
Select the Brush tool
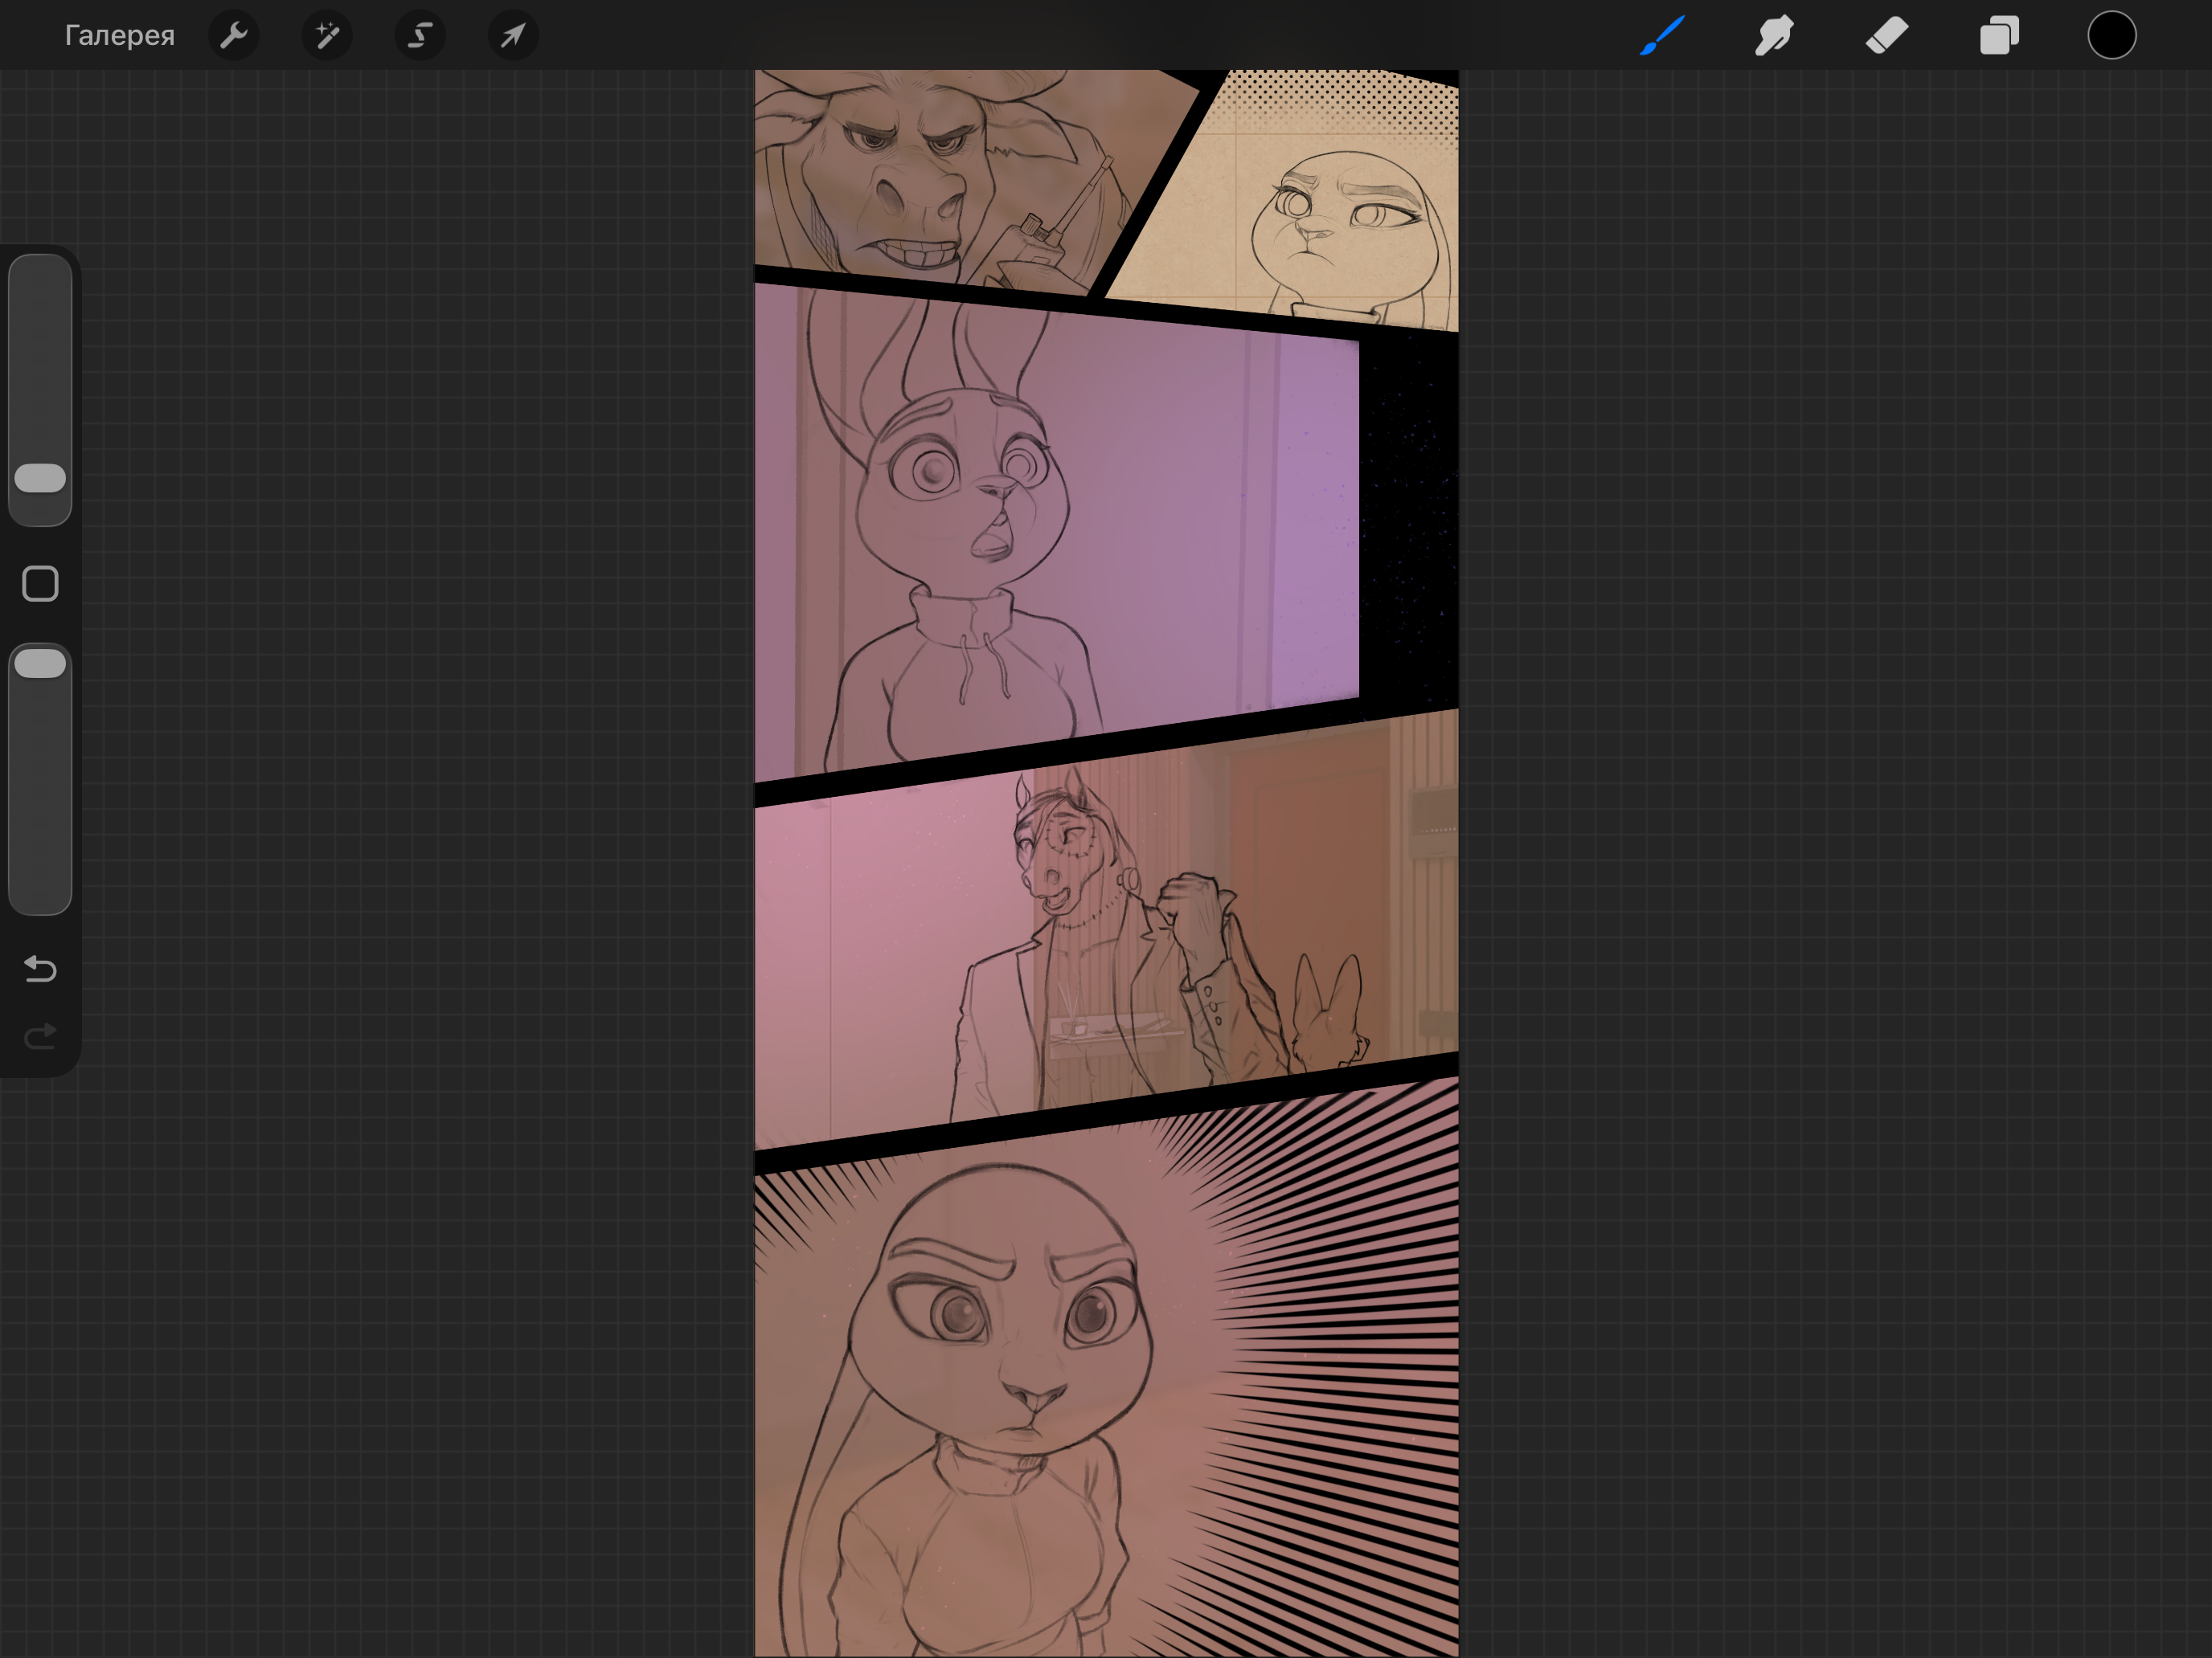[x=1662, y=36]
